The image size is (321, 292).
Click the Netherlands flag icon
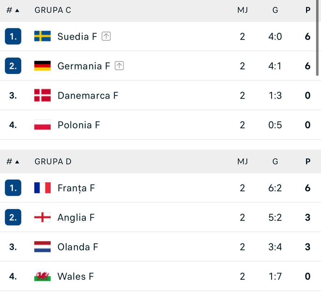click(x=42, y=247)
